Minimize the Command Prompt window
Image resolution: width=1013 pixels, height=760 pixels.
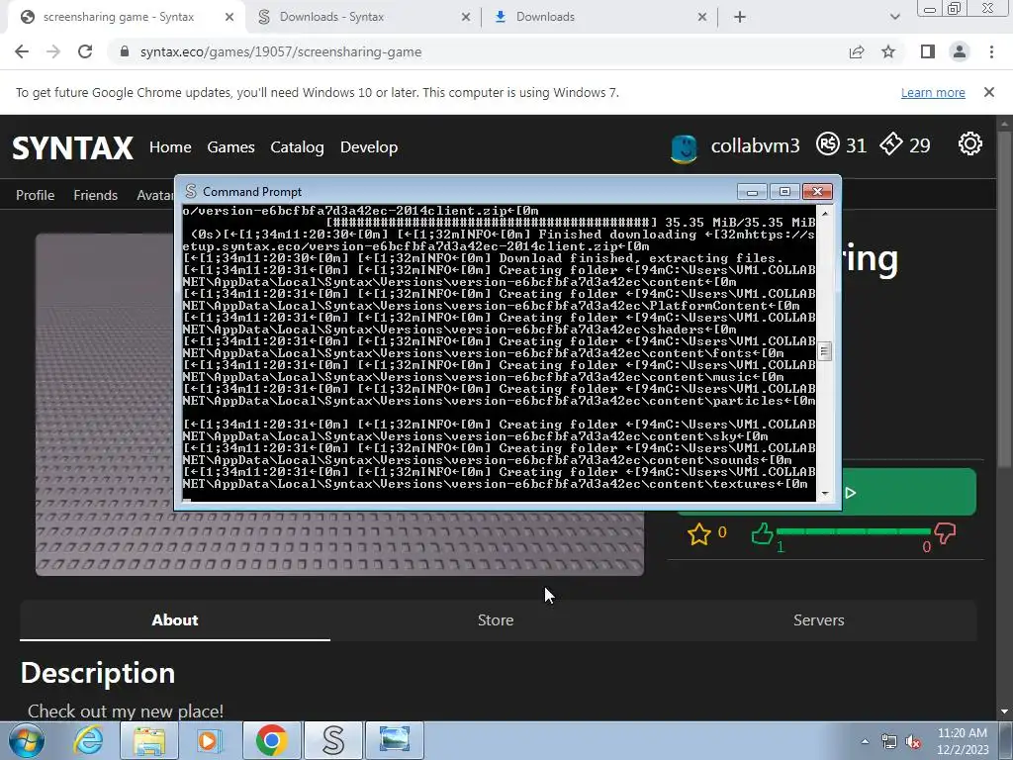752,192
